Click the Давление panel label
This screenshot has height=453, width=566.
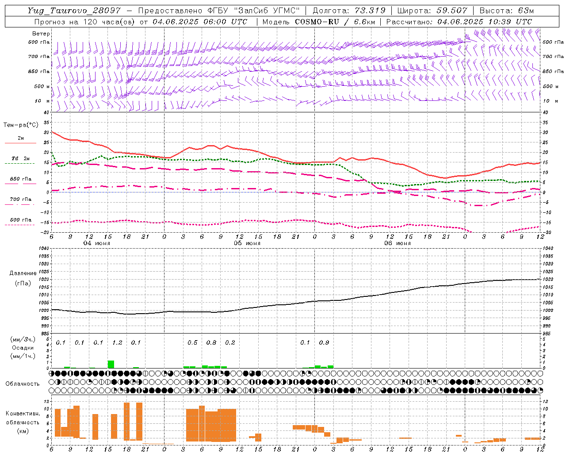coord(23,273)
